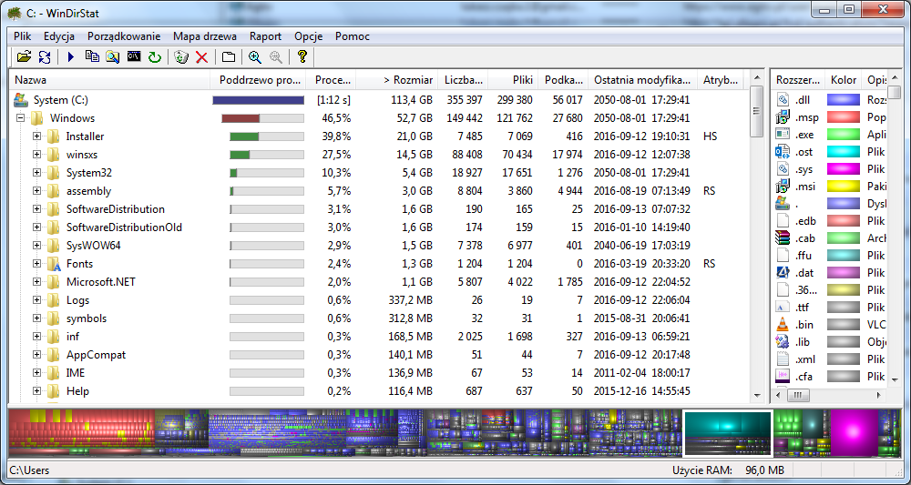Click the .msp file type icon
The height and width of the screenshot is (485, 911).
782,117
